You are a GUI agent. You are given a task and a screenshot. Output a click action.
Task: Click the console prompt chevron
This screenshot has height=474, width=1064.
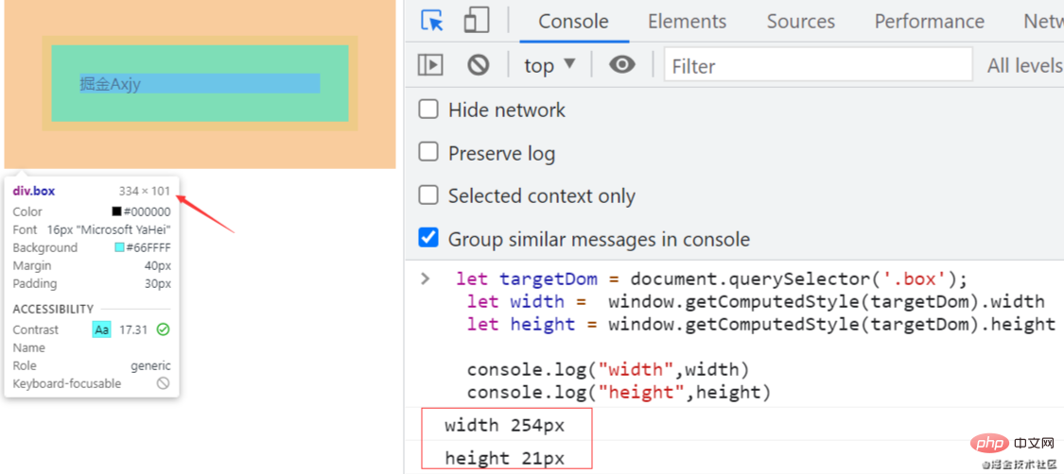tap(426, 279)
